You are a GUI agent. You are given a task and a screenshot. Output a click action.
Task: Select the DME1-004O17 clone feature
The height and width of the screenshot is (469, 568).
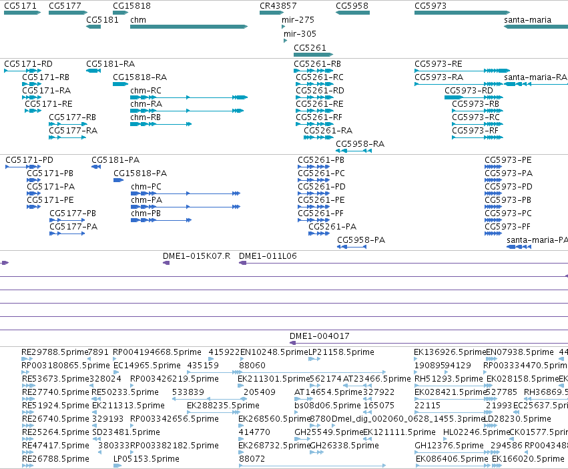(x=429, y=343)
